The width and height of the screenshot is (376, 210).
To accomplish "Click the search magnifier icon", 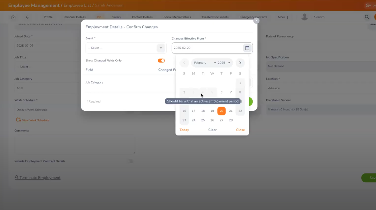I will coord(367,17).
